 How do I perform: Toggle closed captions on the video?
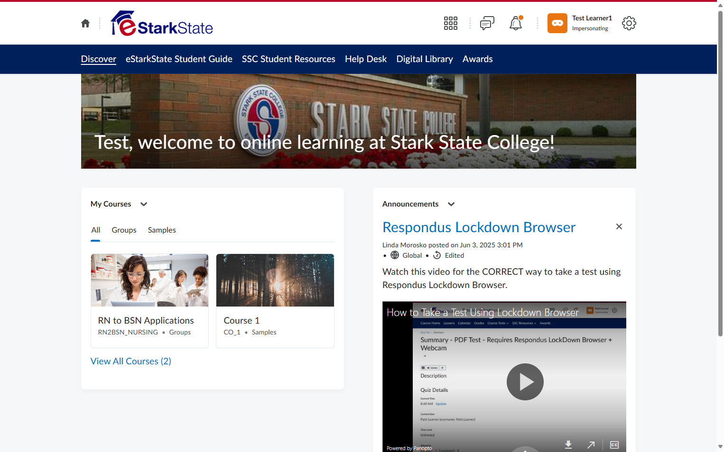coord(614,444)
